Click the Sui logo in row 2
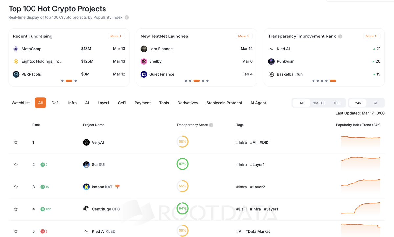394x237 pixels. point(86,165)
